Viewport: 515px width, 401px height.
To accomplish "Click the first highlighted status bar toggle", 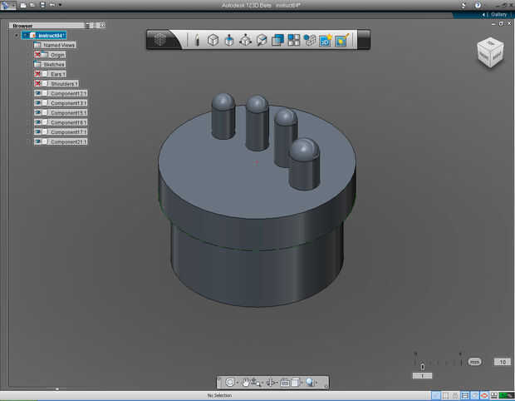I will (x=435, y=395).
